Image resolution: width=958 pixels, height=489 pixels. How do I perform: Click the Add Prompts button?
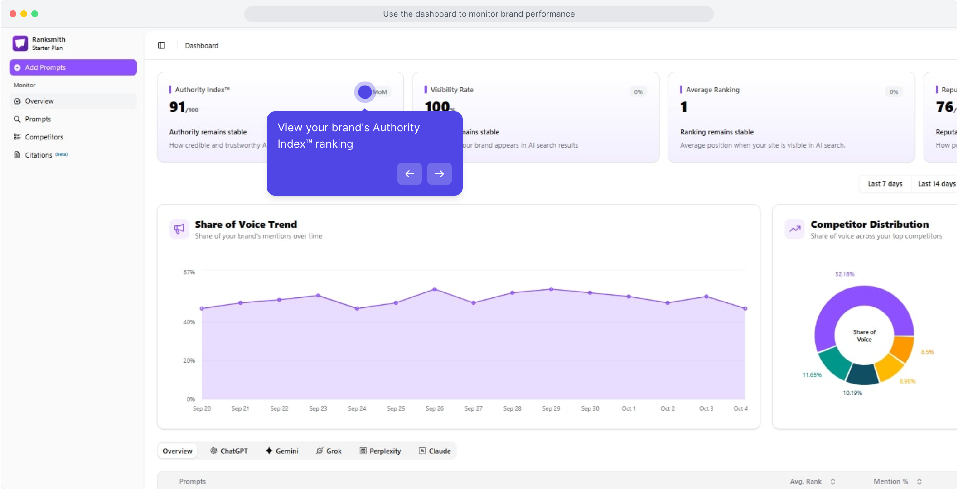[x=73, y=67]
